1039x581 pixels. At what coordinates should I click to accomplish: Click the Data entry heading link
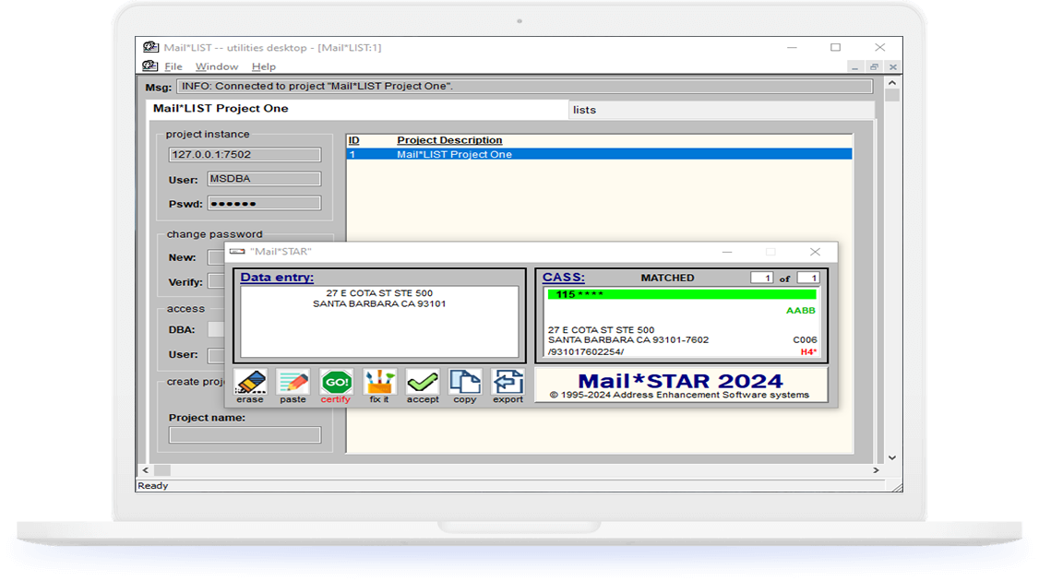[x=277, y=278]
